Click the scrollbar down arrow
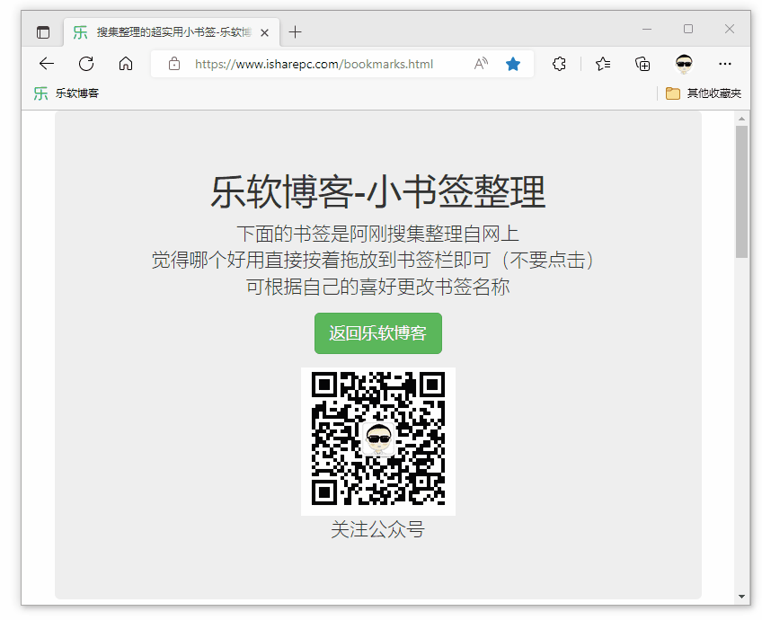Screen dimensions: 762x620 tap(741, 597)
